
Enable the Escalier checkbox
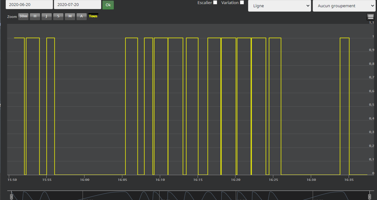(215, 3)
